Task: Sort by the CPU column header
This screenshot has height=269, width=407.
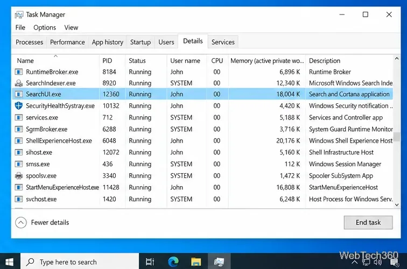Action: pyautogui.click(x=217, y=60)
